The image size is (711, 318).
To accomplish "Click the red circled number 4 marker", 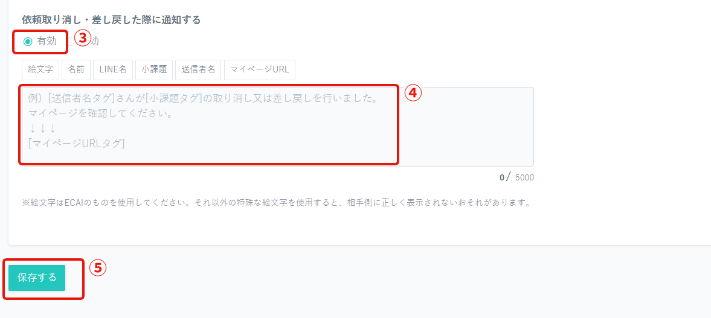I will (x=413, y=94).
